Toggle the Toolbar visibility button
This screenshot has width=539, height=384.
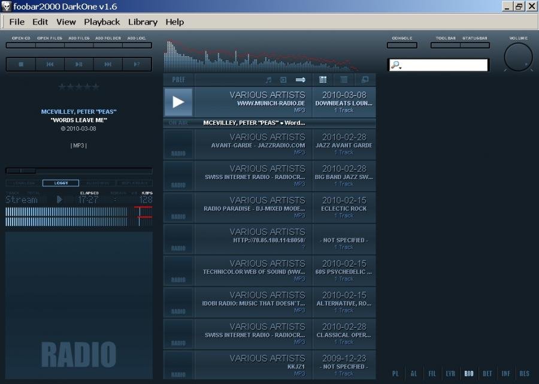point(446,45)
